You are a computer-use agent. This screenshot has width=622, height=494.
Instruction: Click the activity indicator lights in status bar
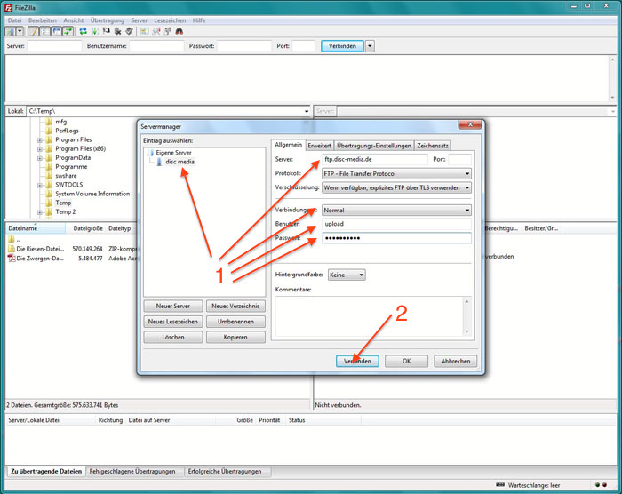click(x=601, y=485)
